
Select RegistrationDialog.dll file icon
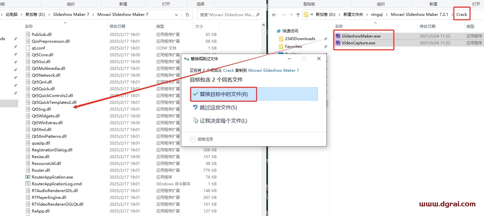point(28,150)
